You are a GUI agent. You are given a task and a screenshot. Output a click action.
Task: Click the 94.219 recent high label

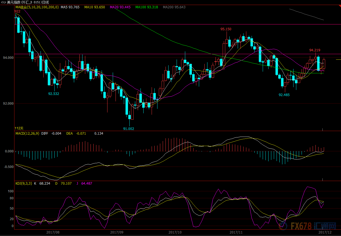pyautogui.click(x=315, y=50)
